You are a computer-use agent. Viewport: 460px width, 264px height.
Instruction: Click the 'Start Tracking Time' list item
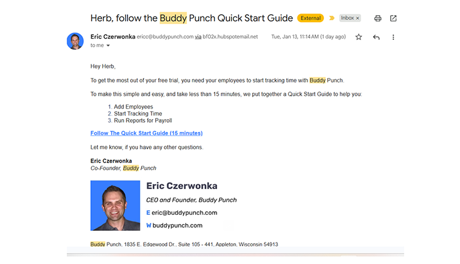[138, 114]
